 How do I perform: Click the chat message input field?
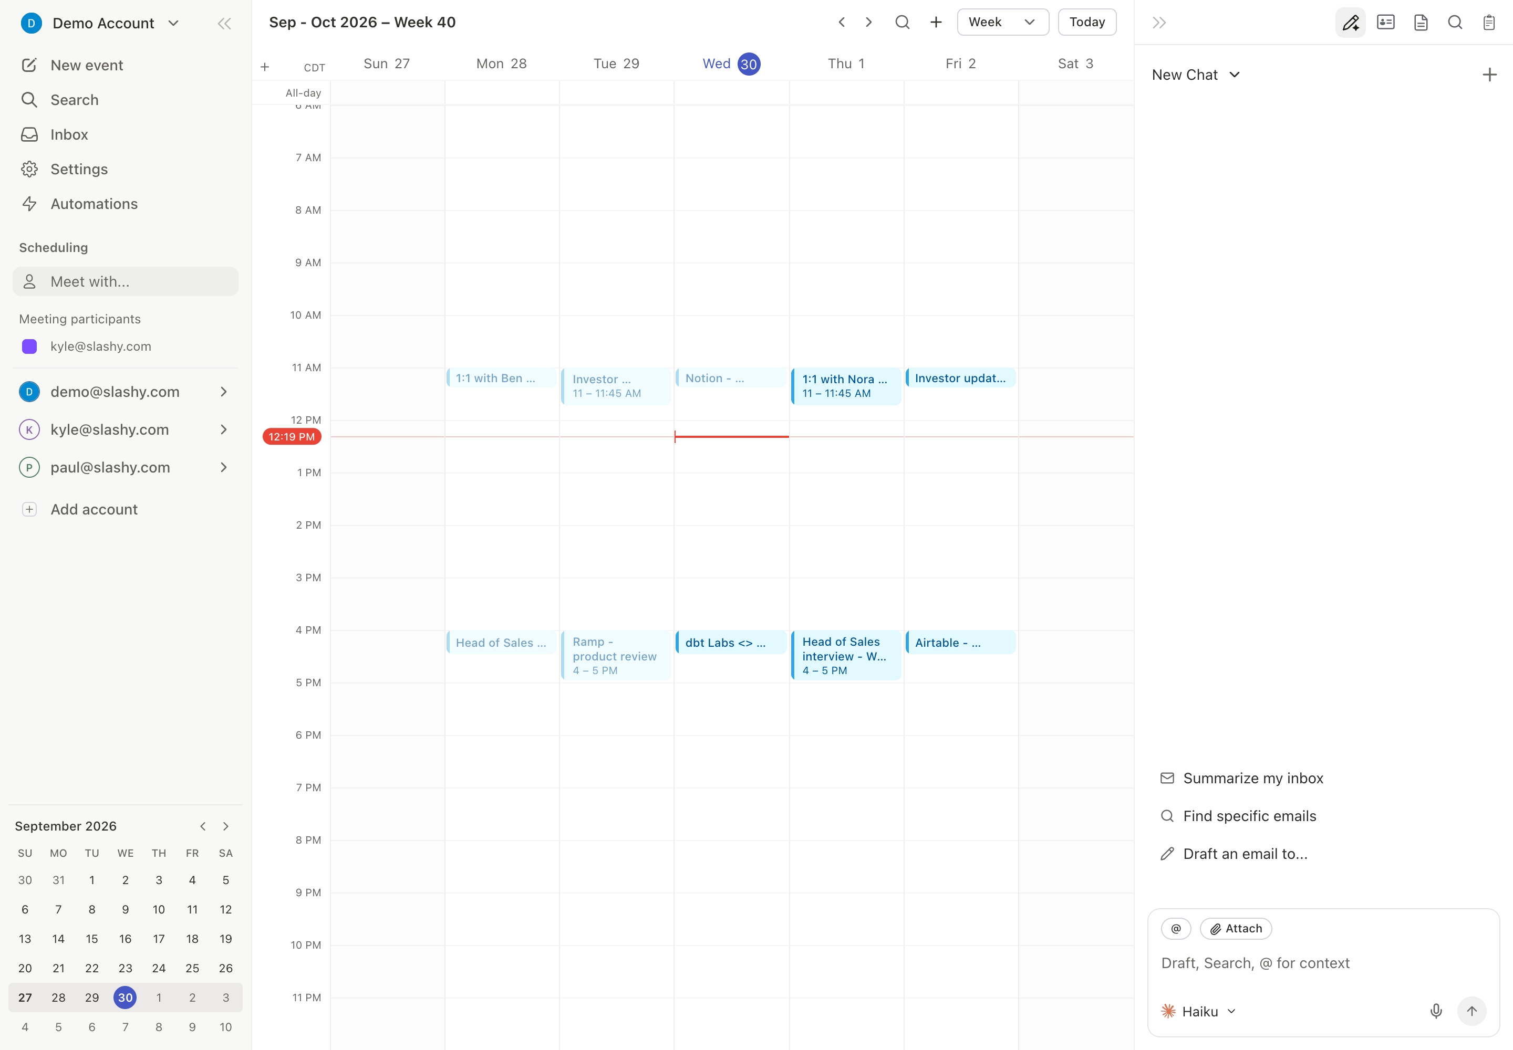(x=1323, y=964)
